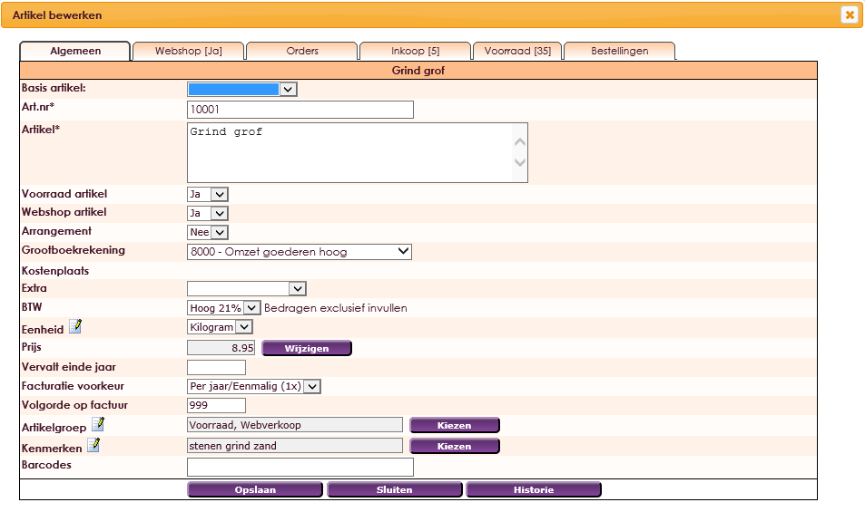Expand the Facturatie voorkeur dropdown
Image resolution: width=865 pixels, height=512 pixels.
click(254, 386)
